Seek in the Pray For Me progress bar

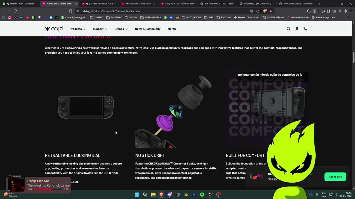tap(47, 189)
